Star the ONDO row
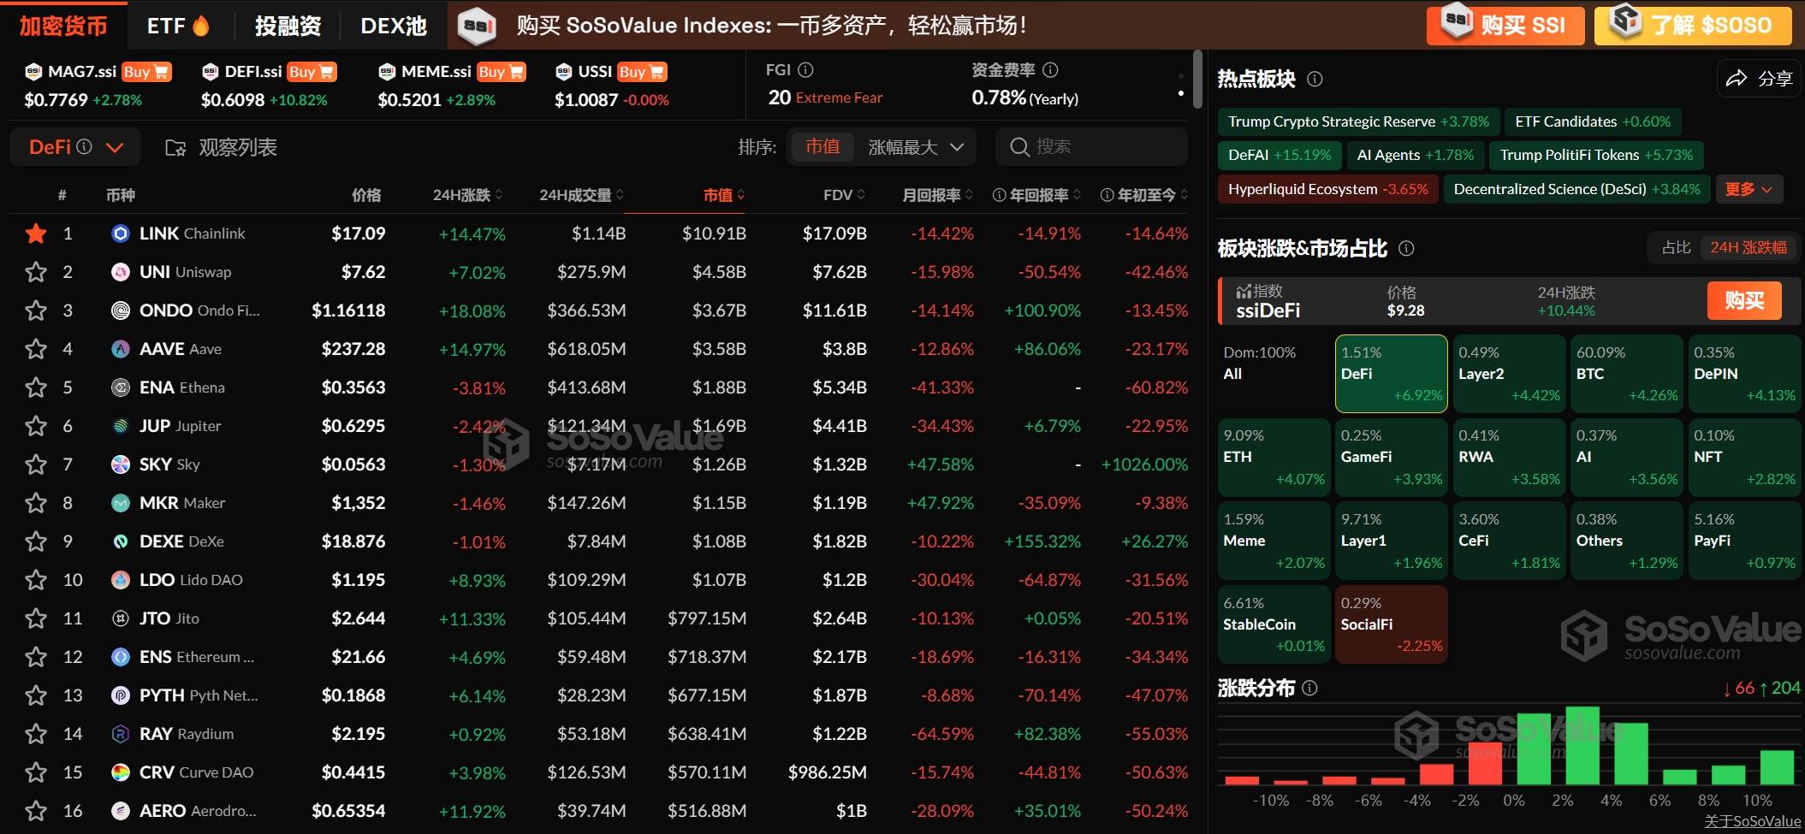This screenshot has height=834, width=1805. coord(36,311)
